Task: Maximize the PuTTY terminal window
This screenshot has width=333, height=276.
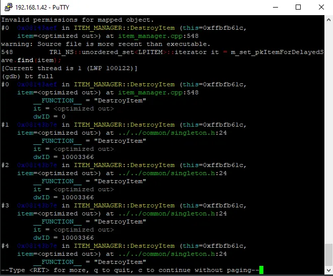Action: pos(298,7)
